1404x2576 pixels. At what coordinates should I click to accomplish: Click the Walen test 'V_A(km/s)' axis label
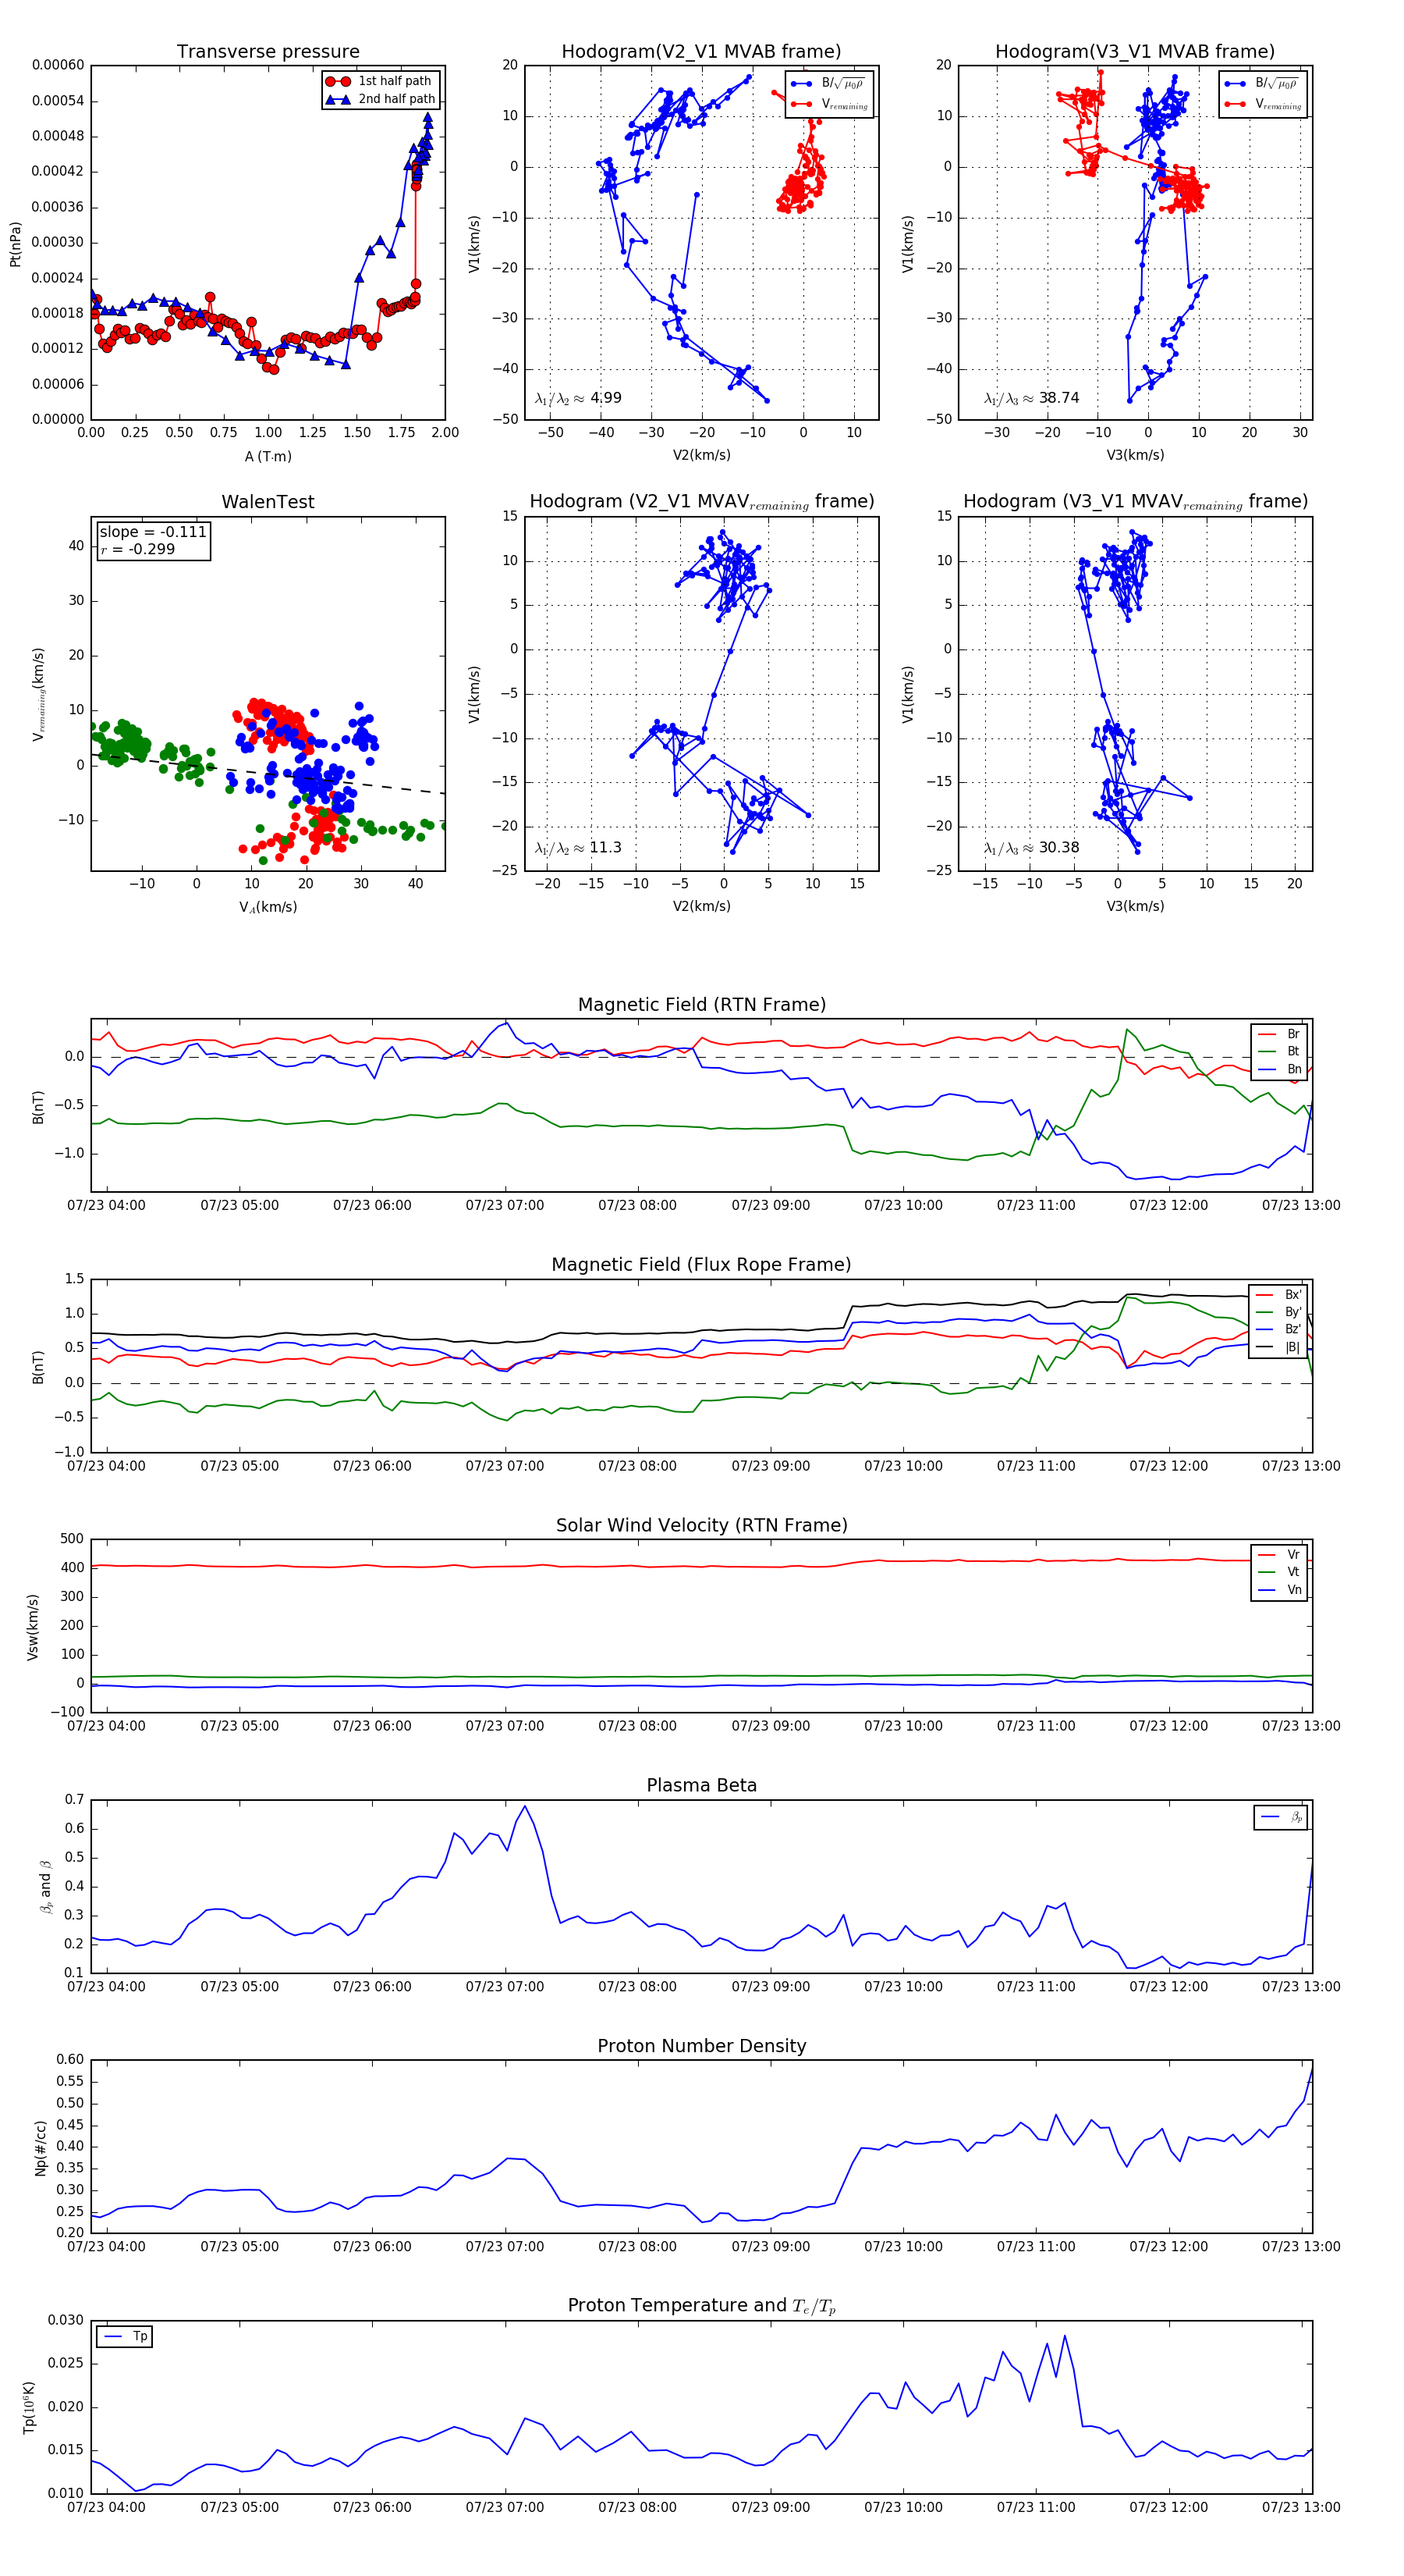pyautogui.click(x=268, y=907)
